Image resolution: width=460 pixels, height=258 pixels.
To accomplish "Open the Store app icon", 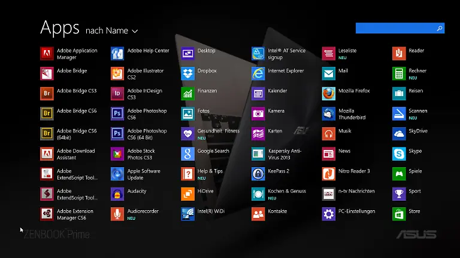I will pos(400,214).
